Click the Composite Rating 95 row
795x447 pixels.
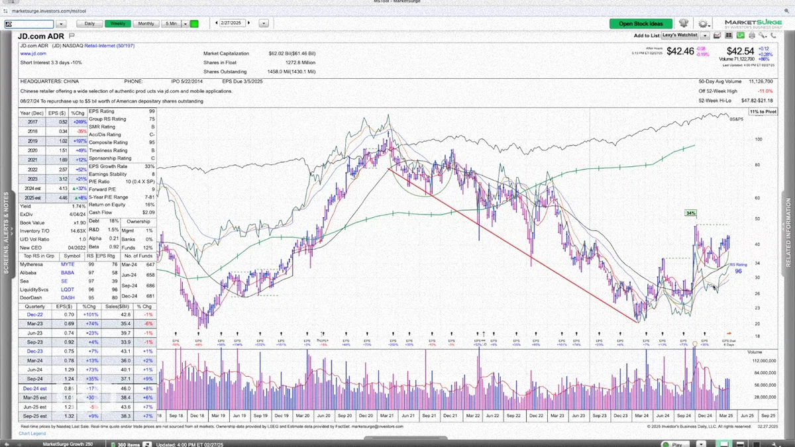pos(123,142)
